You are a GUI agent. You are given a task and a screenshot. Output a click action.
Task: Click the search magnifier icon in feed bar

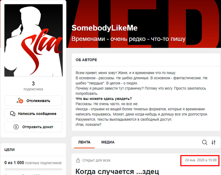(205, 142)
